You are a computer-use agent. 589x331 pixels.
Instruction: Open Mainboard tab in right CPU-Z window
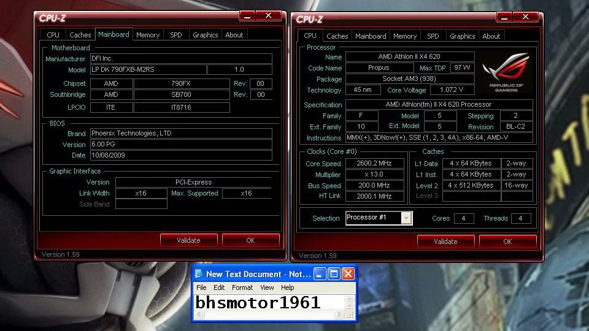pos(371,36)
